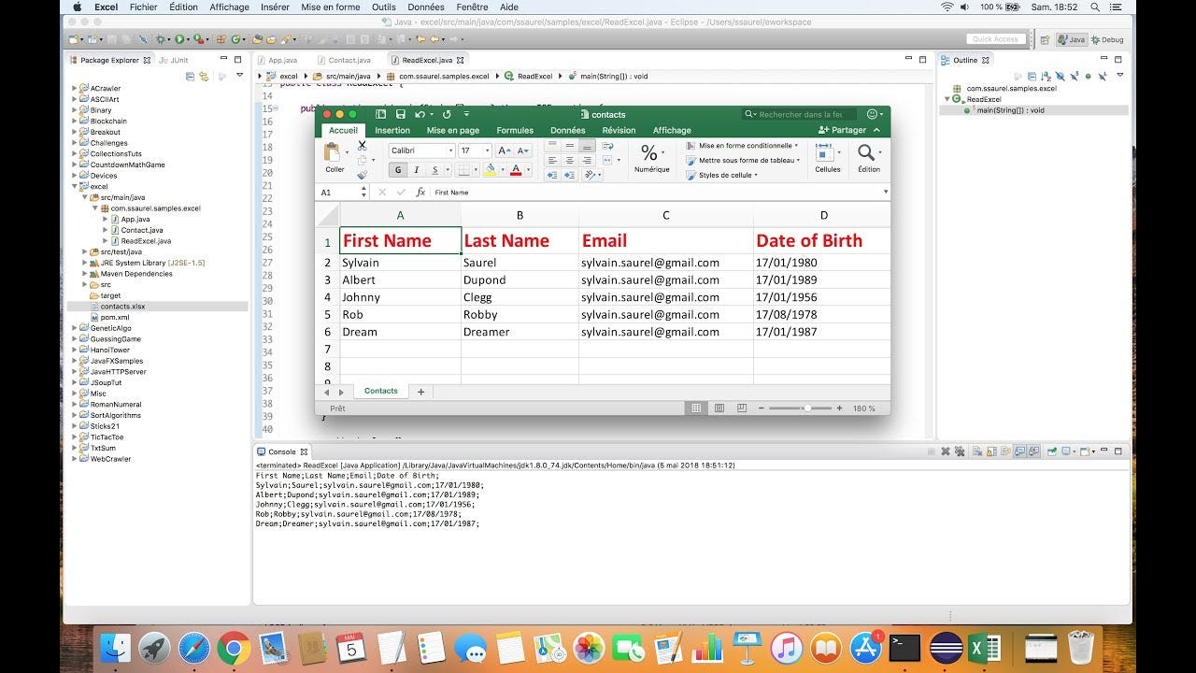Open Styles de cellule dropdown
The height and width of the screenshot is (673, 1196).
coord(721,175)
